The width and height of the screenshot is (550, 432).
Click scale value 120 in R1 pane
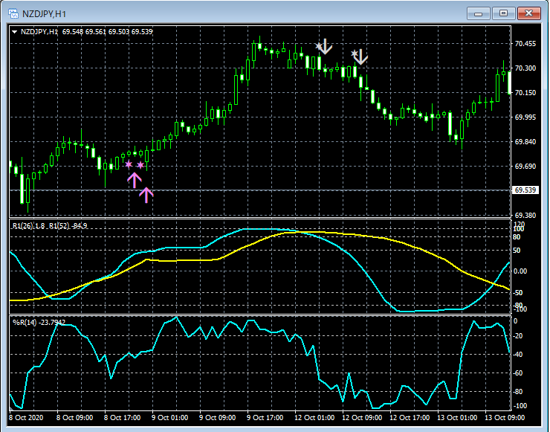click(519, 224)
